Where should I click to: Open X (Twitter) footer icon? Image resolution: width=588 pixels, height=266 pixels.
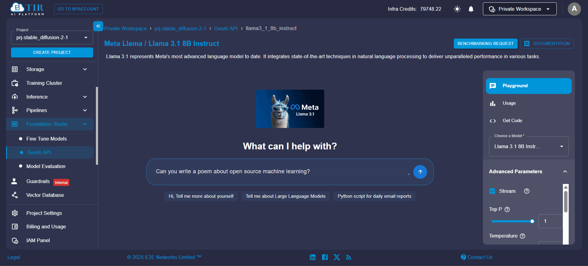(337, 257)
